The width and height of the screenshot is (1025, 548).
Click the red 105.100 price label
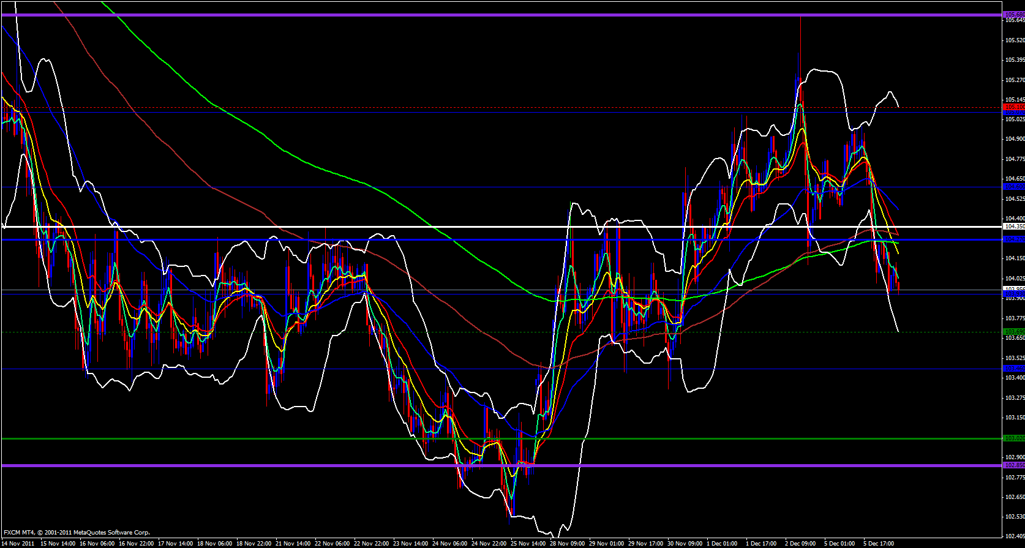click(1014, 107)
